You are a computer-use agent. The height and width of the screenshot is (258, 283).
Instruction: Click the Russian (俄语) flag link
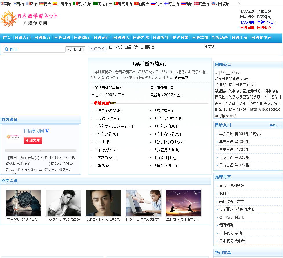(157, 3)
